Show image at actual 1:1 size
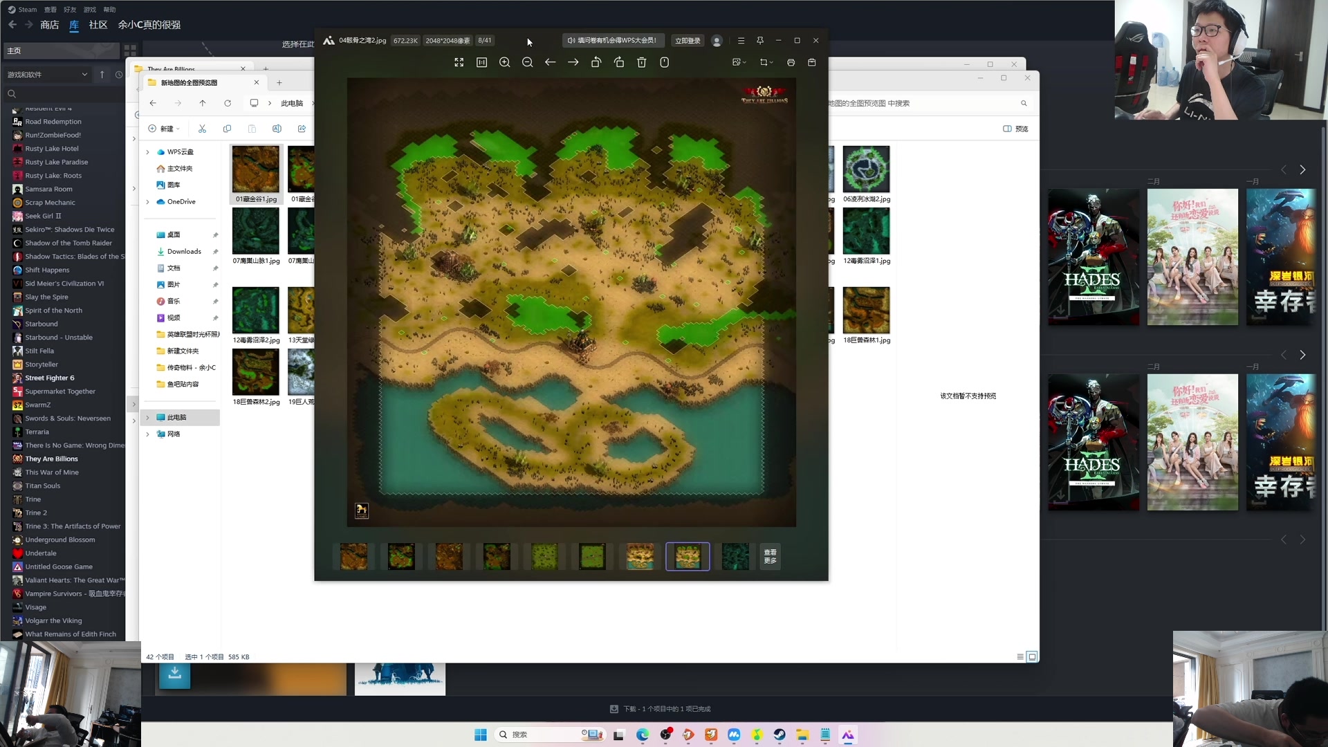The image size is (1328, 747). click(x=482, y=62)
